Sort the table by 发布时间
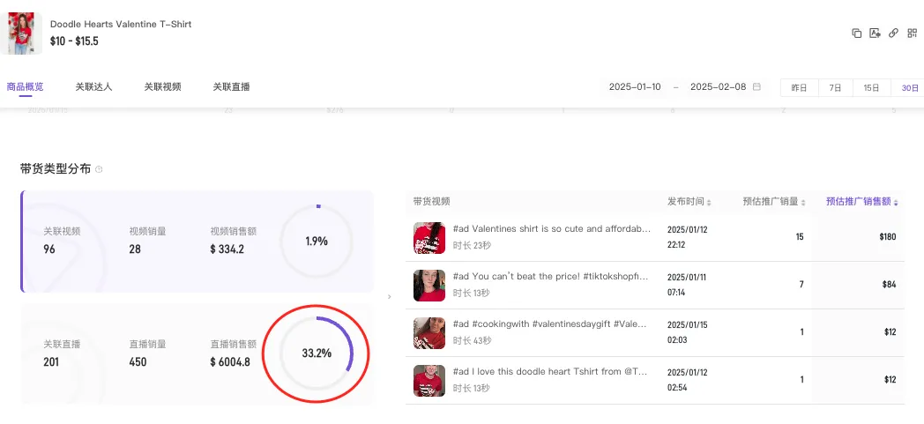The width and height of the screenshot is (924, 424). (x=689, y=201)
